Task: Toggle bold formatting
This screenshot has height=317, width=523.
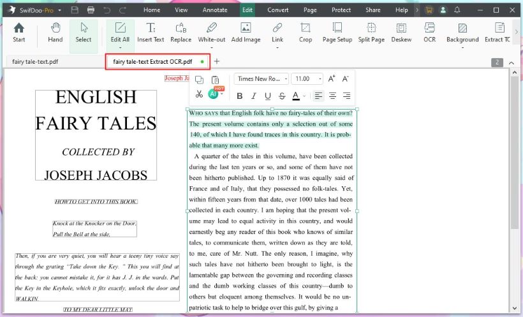Action: 239,96
